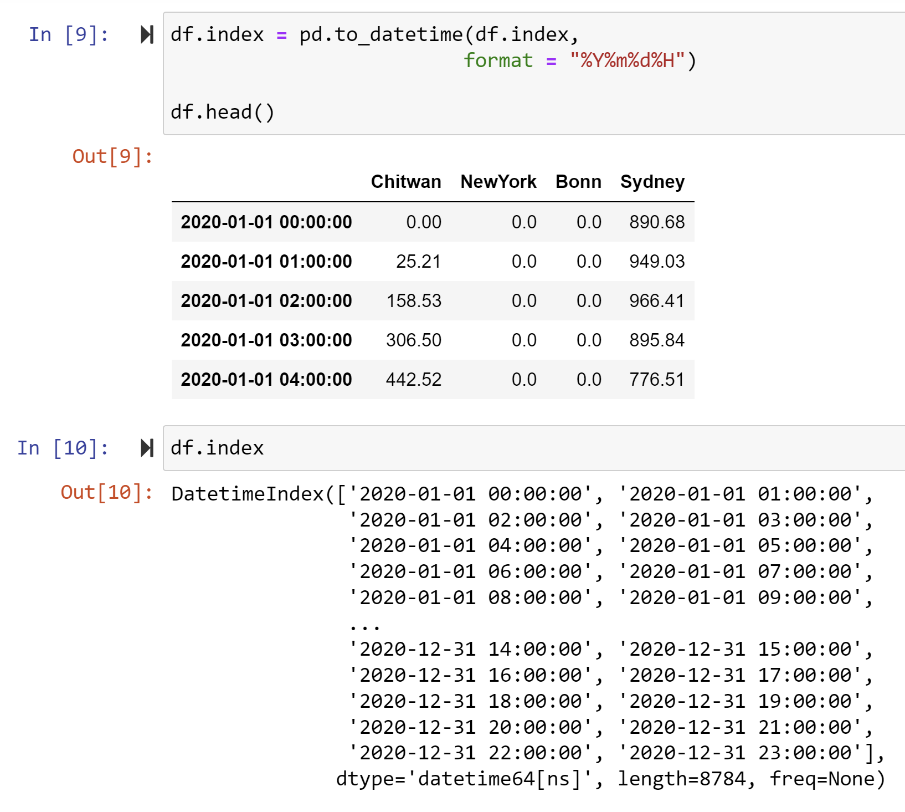Click the 442.52 value in the last row

pos(414,380)
